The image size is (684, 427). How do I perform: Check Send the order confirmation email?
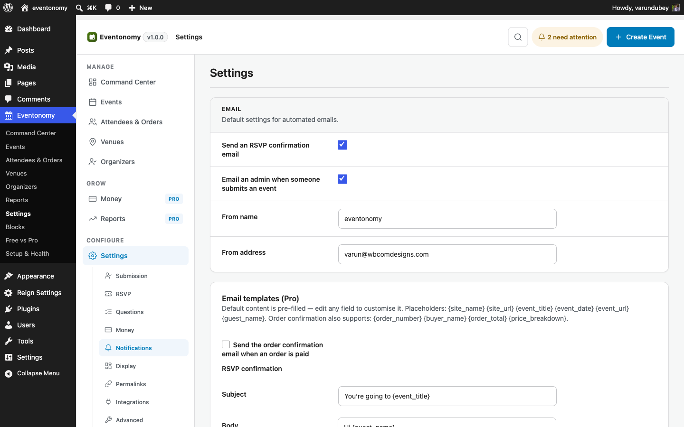pyautogui.click(x=226, y=344)
